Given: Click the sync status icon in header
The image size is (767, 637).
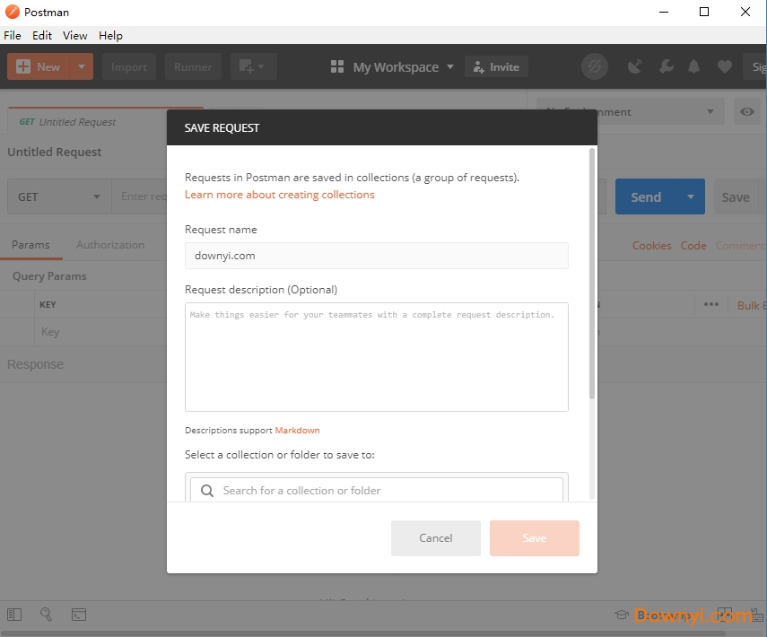Looking at the screenshot, I should (594, 66).
